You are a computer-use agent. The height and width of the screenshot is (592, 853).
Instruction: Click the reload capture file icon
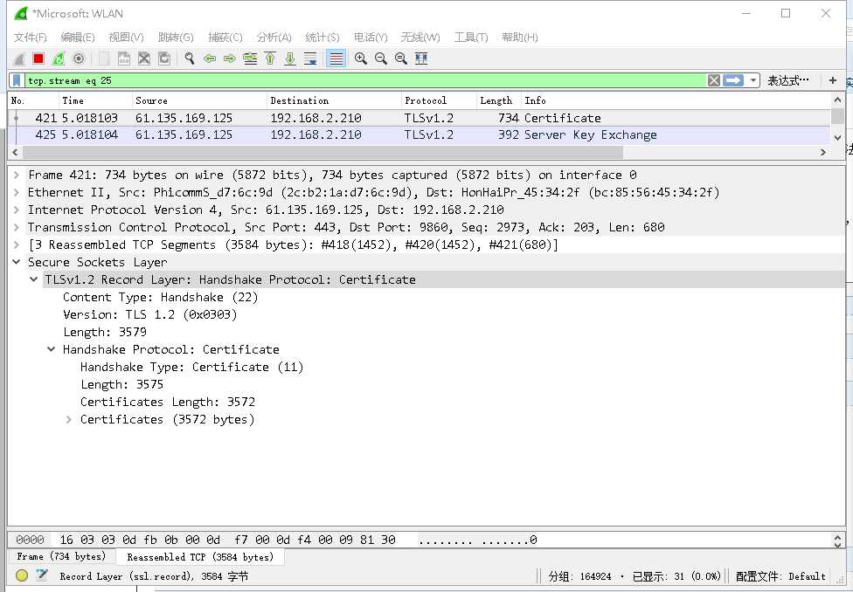coord(164,59)
